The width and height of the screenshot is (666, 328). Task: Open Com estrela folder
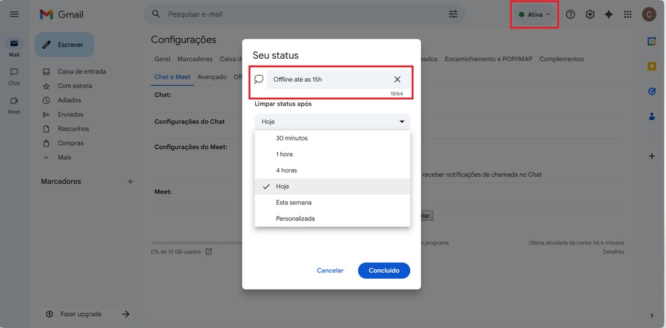pos(74,86)
